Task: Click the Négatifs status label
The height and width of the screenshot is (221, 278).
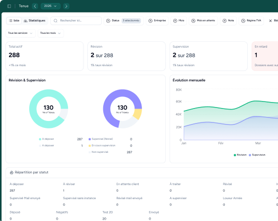Action: coord(62,212)
